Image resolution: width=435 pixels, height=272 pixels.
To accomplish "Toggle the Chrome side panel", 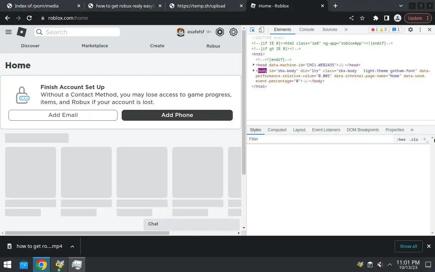I will point(386,18).
